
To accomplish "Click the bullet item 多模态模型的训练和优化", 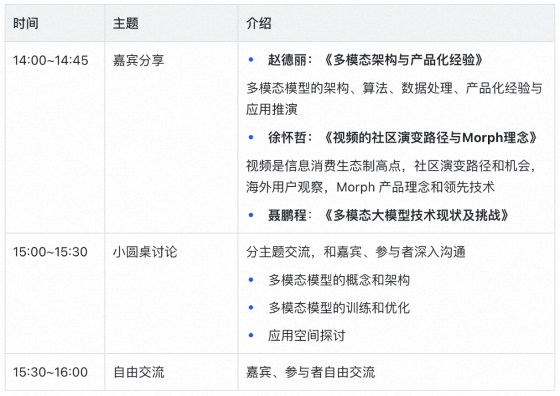I will coord(339,307).
